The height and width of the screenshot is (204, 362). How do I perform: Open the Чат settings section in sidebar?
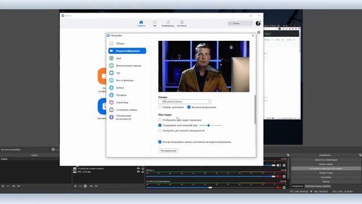[x=127, y=73]
